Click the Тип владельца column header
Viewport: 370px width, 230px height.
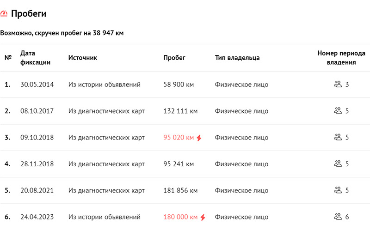[237, 58]
